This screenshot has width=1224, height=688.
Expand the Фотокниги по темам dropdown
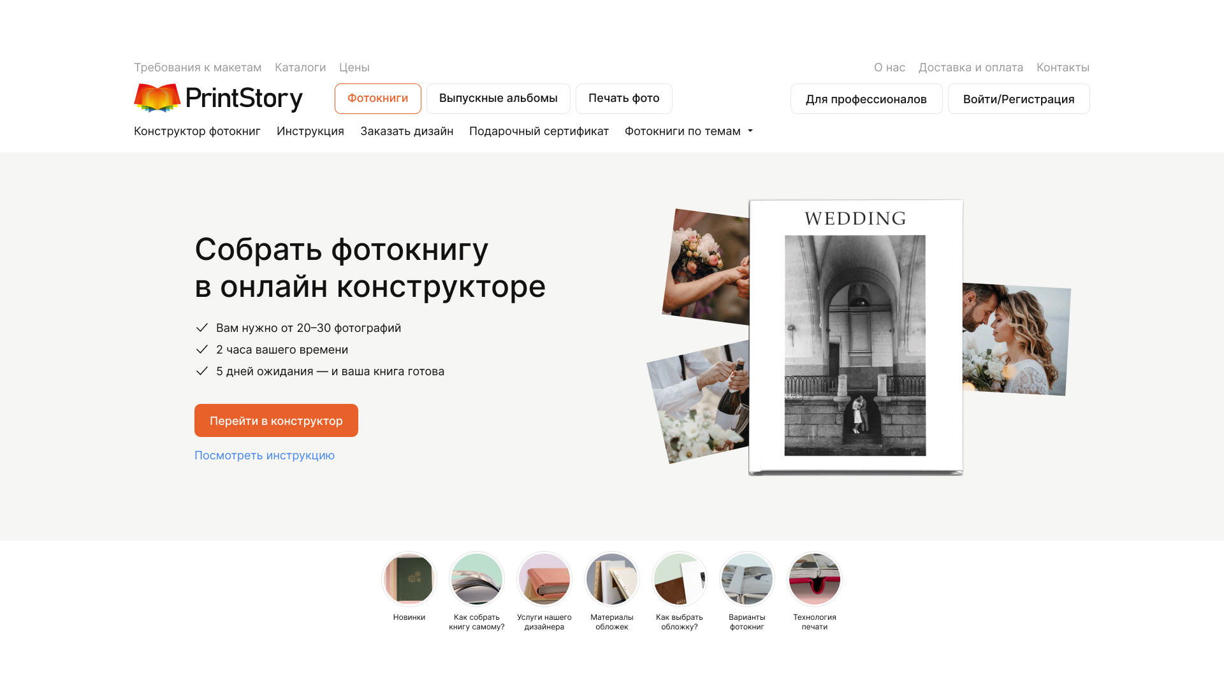pyautogui.click(x=688, y=131)
